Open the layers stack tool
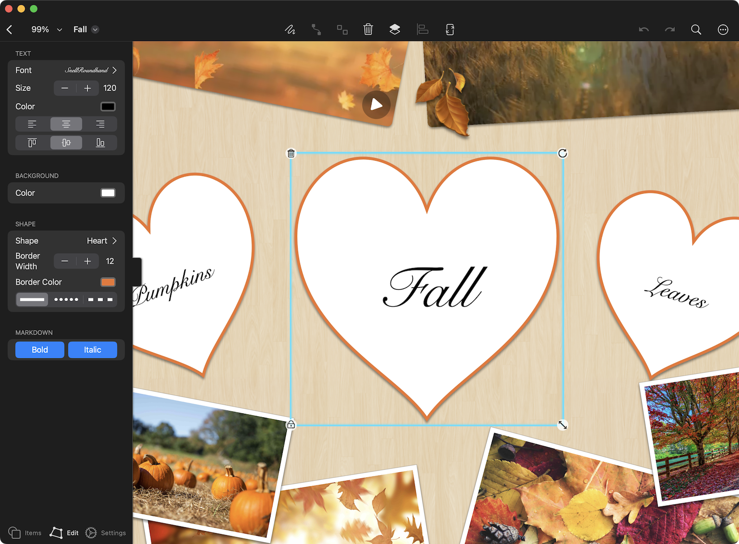 click(x=395, y=30)
